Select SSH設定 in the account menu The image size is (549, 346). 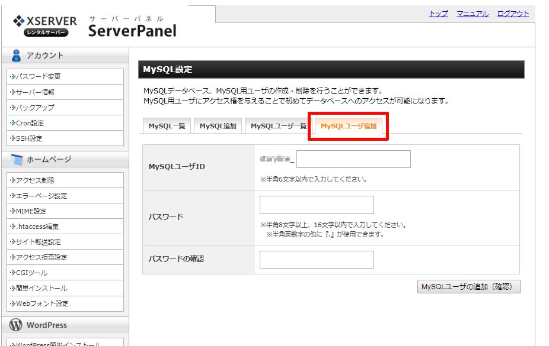coord(29,138)
